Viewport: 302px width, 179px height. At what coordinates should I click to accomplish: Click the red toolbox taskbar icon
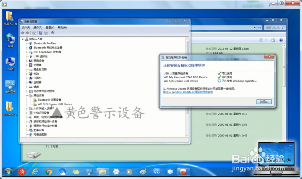pos(183,172)
